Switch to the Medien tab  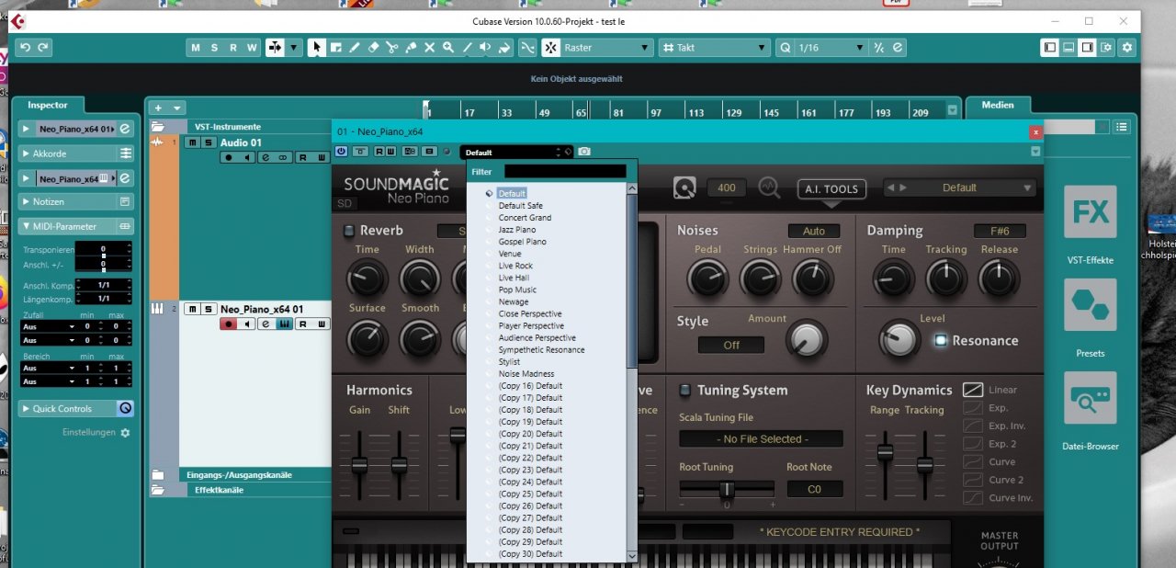(x=998, y=105)
